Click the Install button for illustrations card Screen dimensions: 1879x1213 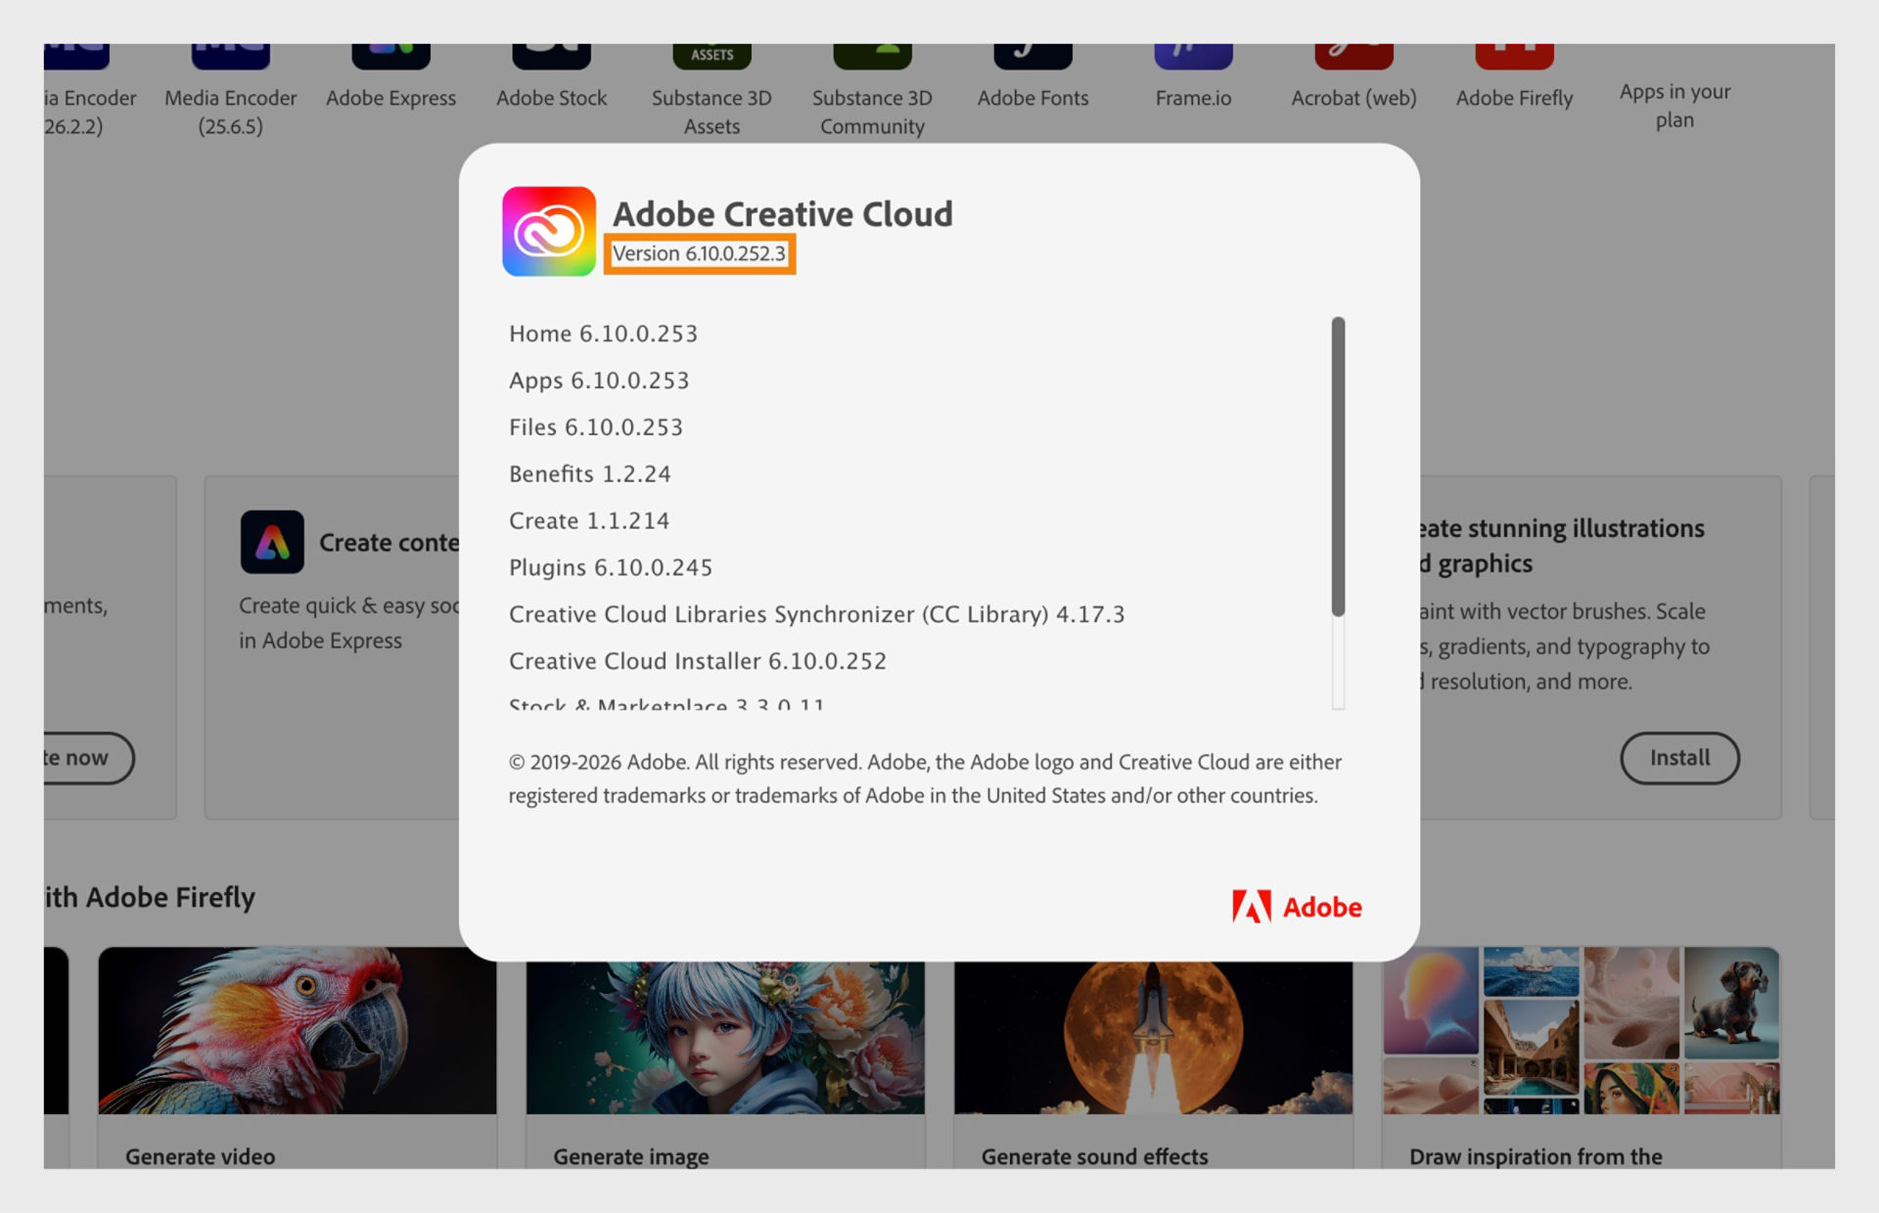point(1679,758)
